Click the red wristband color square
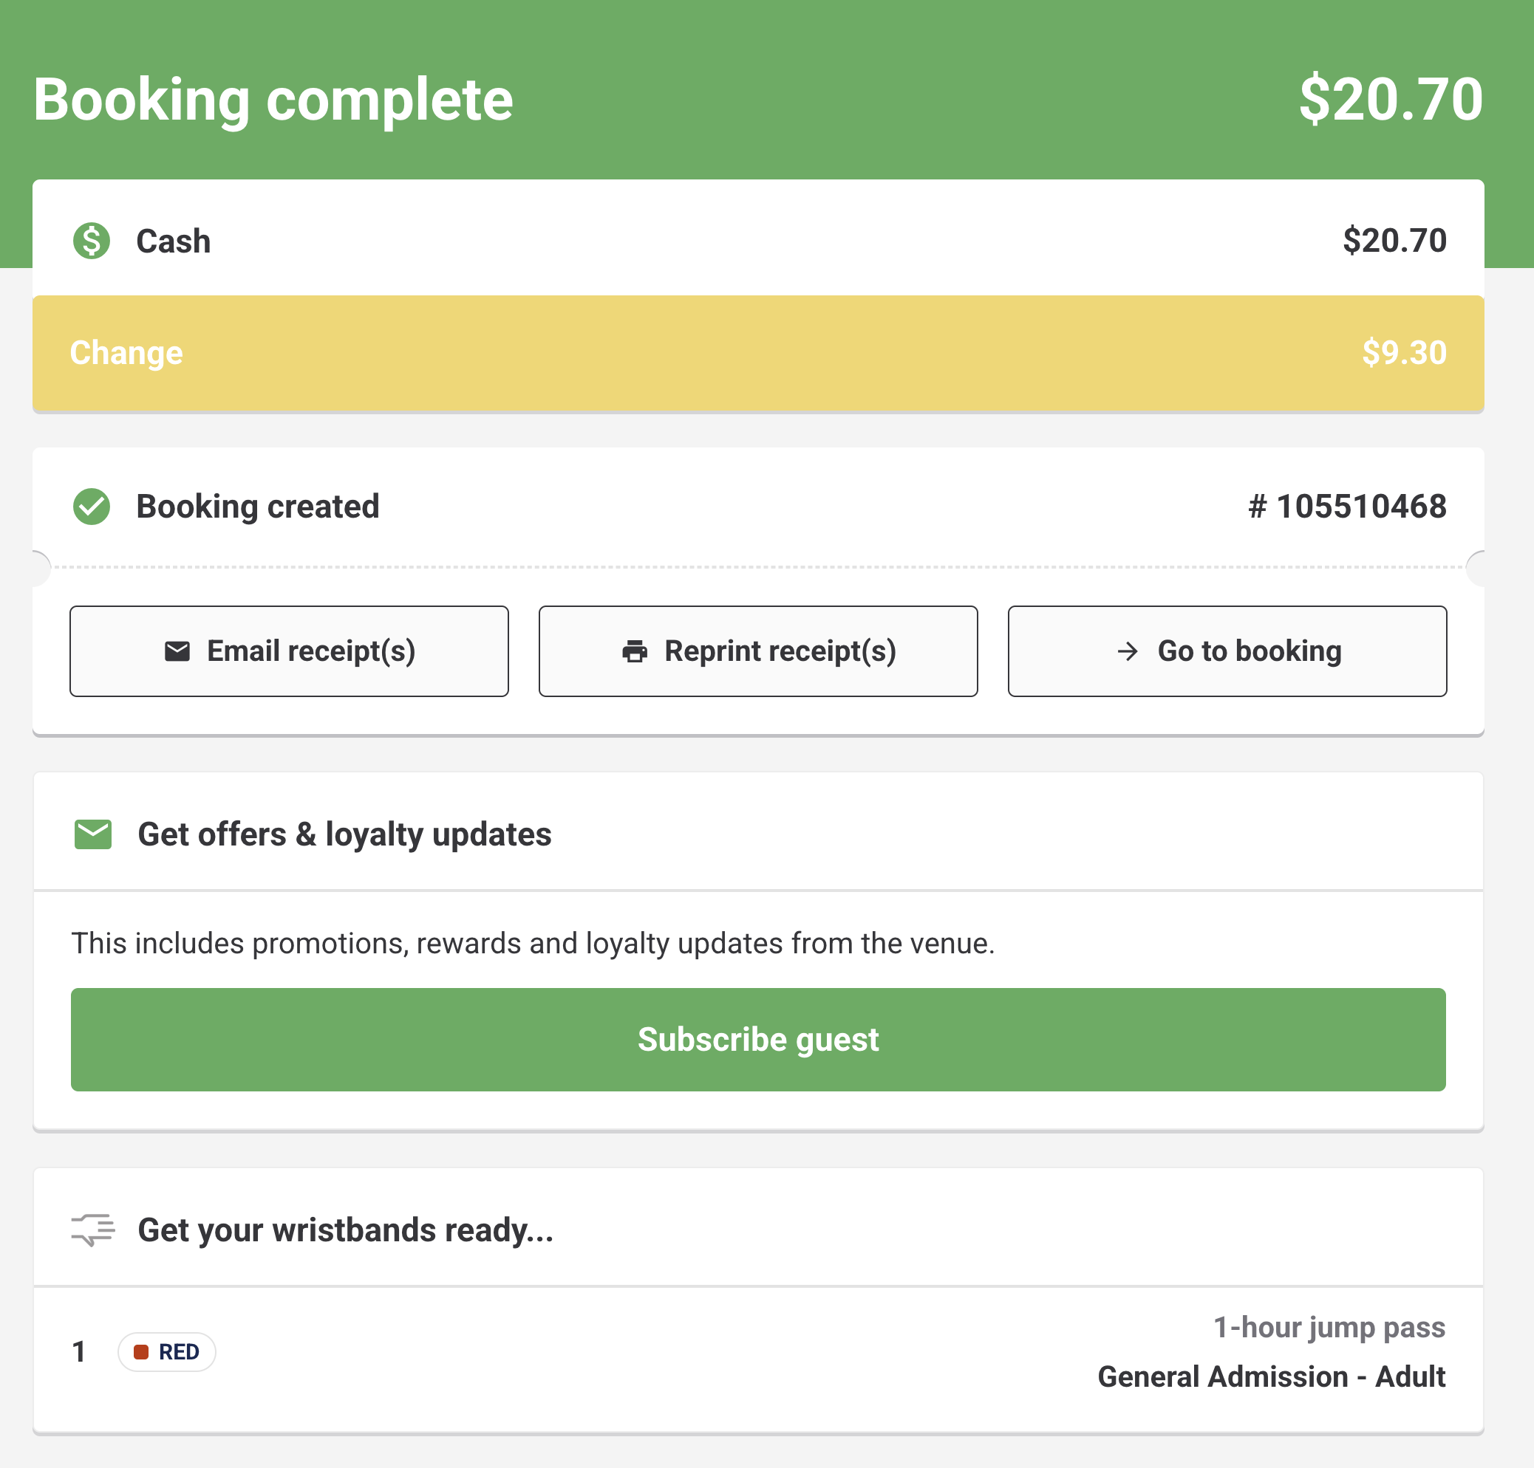This screenshot has height=1468, width=1534. pos(141,1352)
